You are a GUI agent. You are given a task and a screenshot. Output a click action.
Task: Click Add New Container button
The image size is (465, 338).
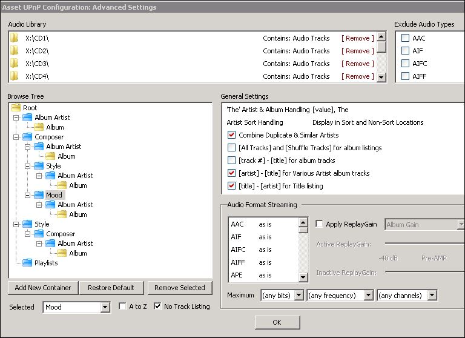[x=43, y=288]
